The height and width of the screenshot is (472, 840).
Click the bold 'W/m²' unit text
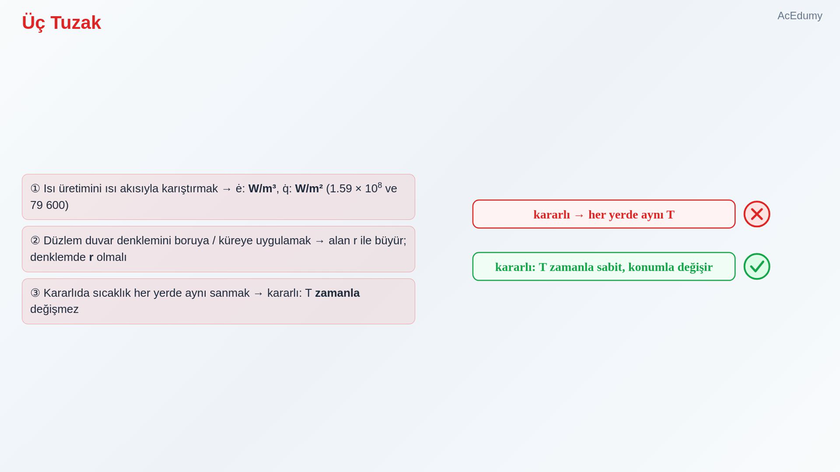click(309, 188)
